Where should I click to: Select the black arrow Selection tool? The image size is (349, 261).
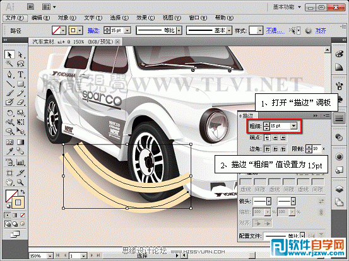9,54
